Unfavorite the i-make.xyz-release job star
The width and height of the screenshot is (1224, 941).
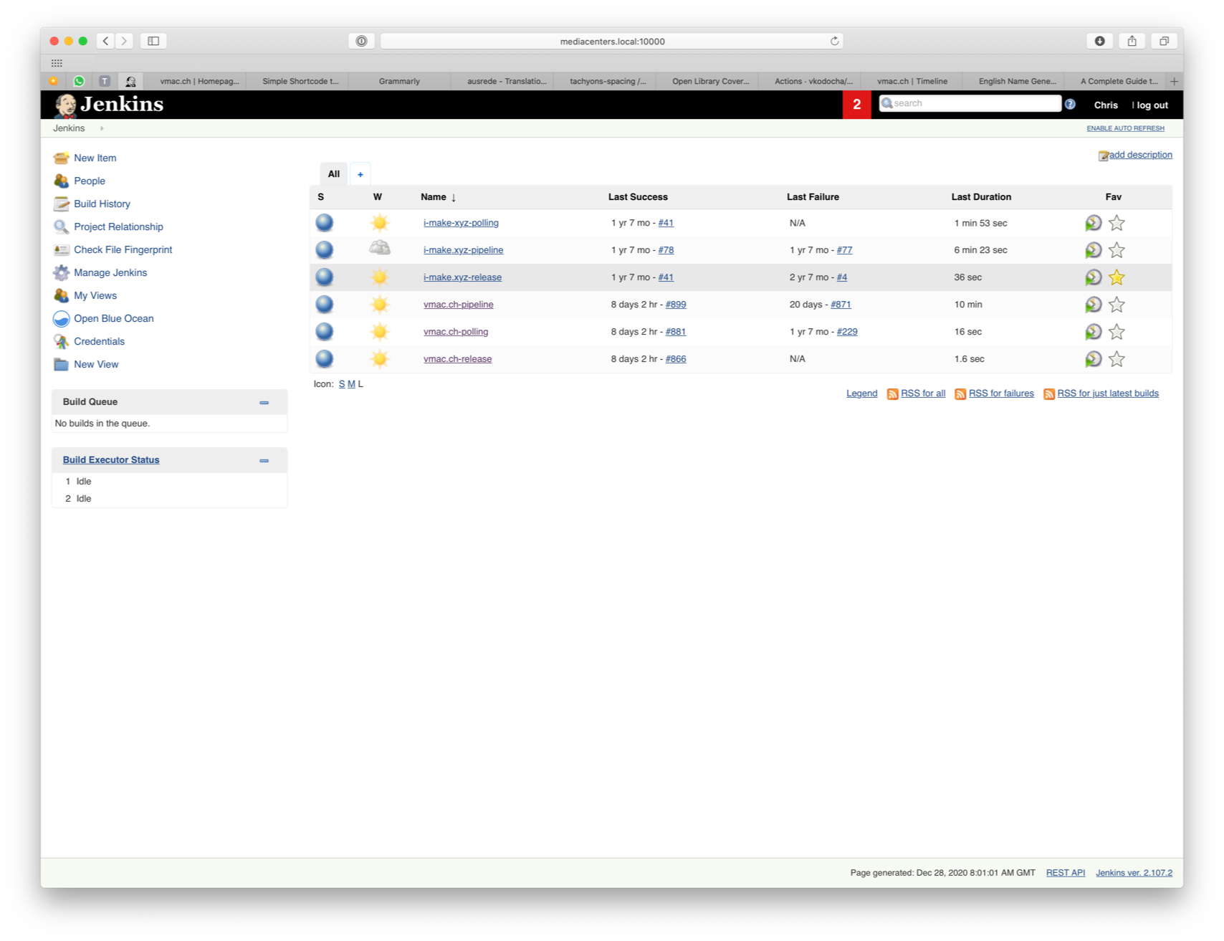[x=1117, y=277]
